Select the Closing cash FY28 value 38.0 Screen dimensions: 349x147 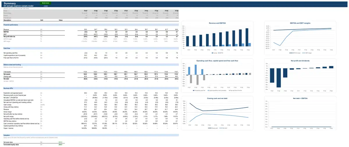tap(96, 76)
